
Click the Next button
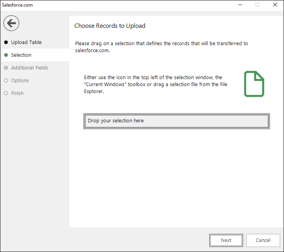pos(226,240)
